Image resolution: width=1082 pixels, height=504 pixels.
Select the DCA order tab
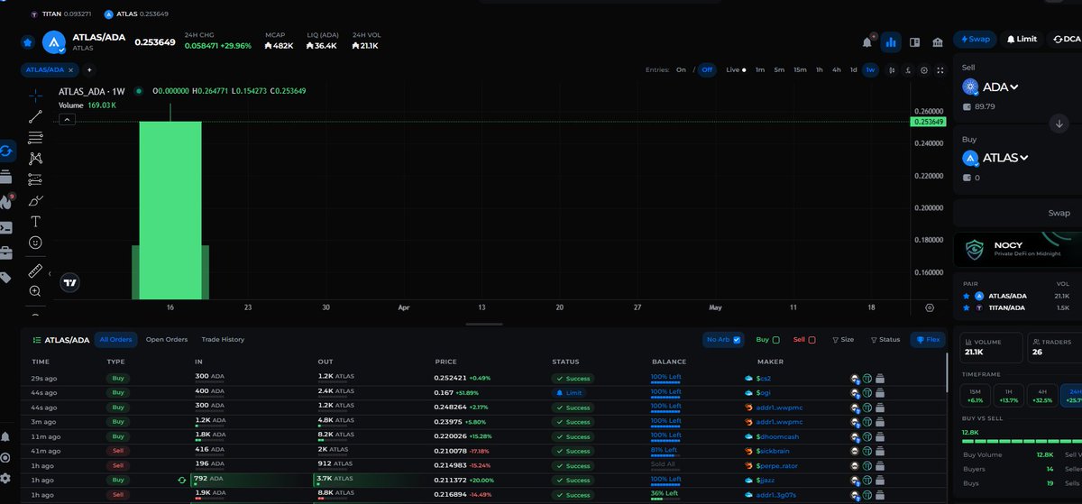[x=1067, y=39]
